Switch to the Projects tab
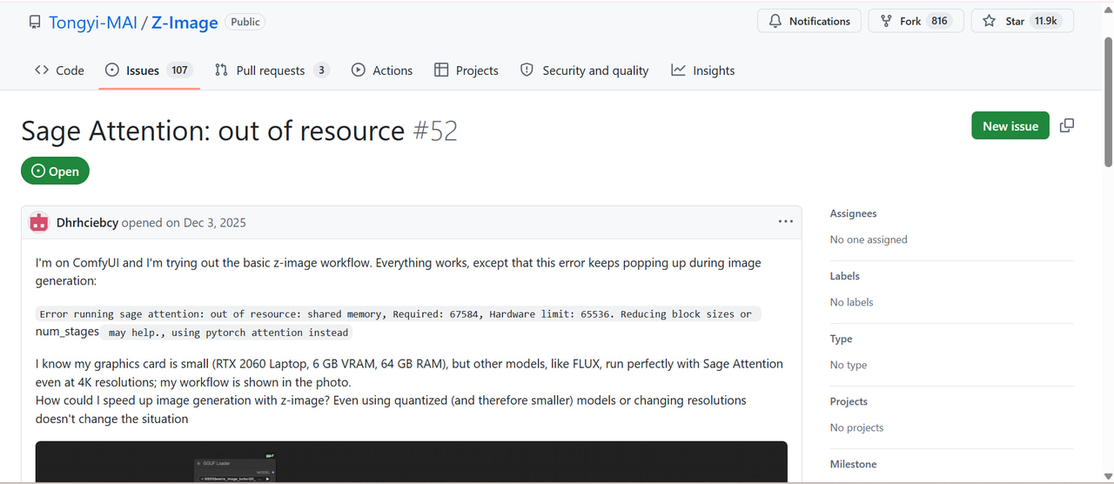Viewport: 1114px width, 484px height. click(466, 71)
